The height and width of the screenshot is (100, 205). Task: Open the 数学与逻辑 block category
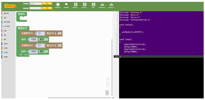point(8,22)
